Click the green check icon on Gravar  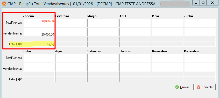(177, 87)
